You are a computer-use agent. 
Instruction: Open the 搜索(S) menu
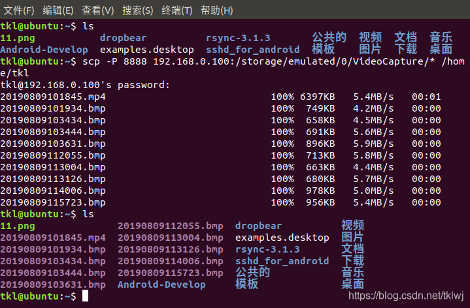click(x=137, y=10)
